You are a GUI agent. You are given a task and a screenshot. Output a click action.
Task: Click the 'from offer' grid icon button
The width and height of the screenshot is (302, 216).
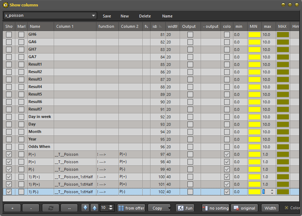(131, 208)
